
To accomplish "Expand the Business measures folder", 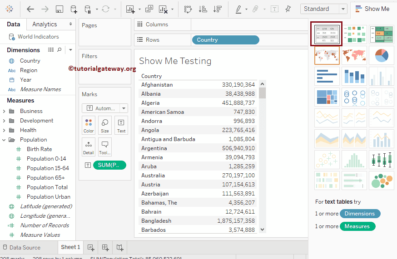I will 4,111.
